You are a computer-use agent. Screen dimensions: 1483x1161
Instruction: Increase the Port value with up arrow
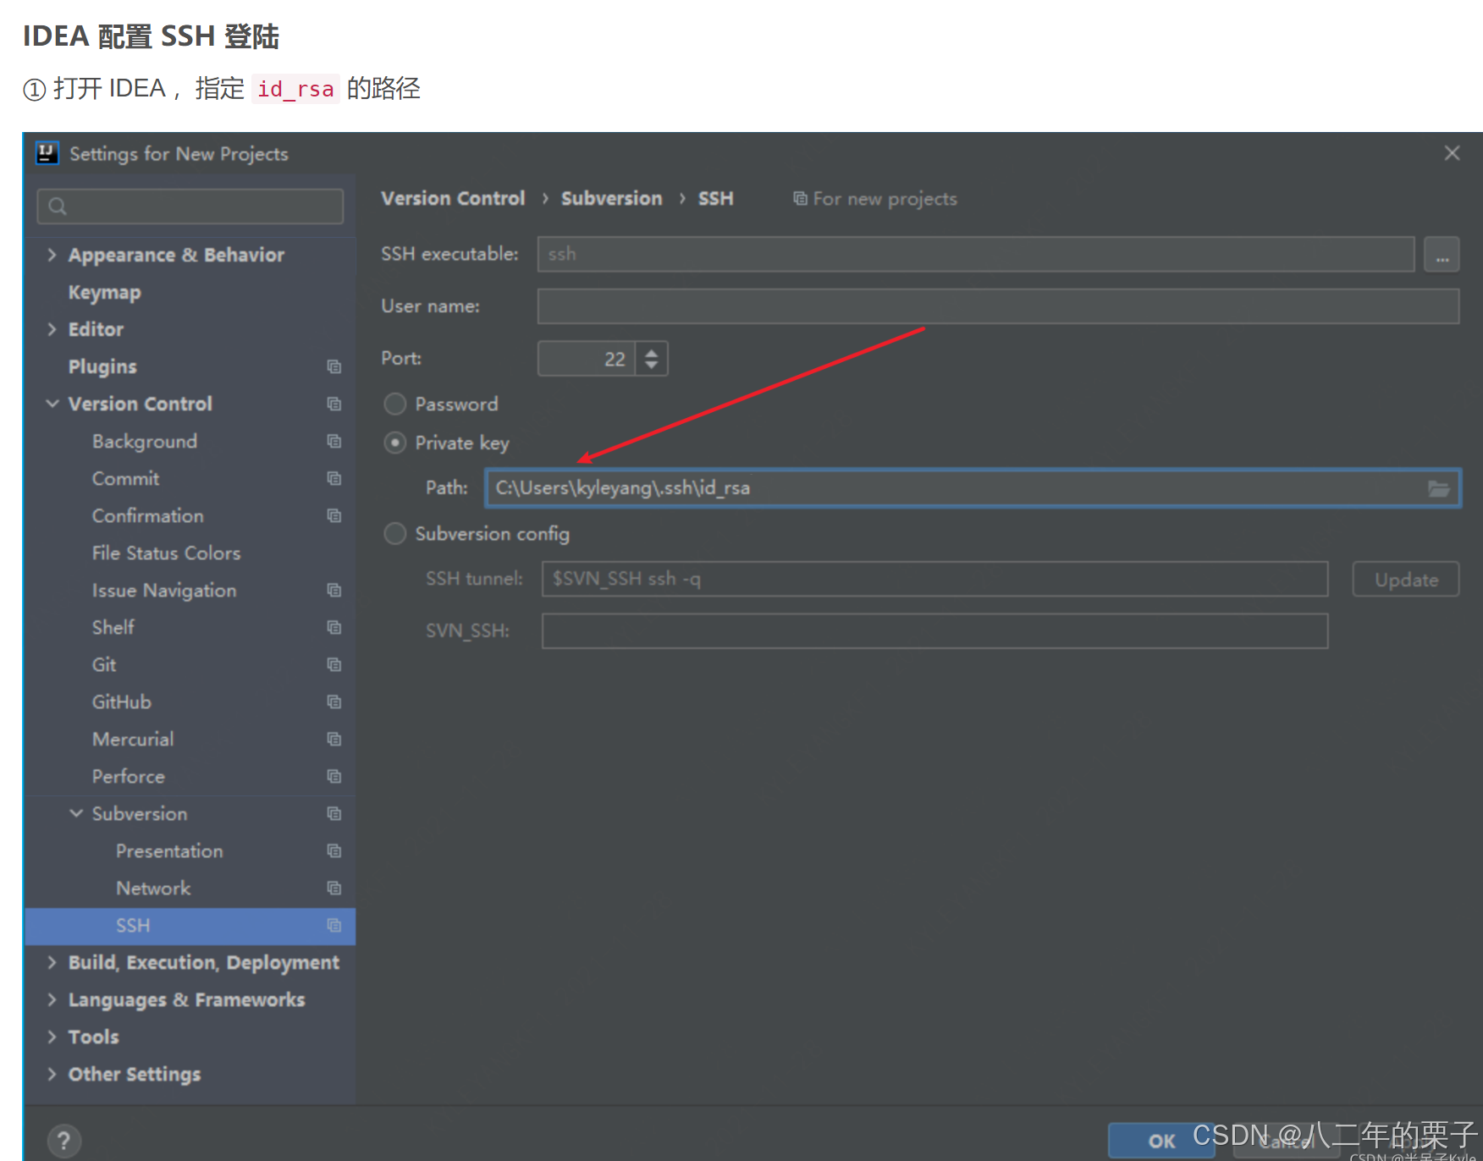651,352
